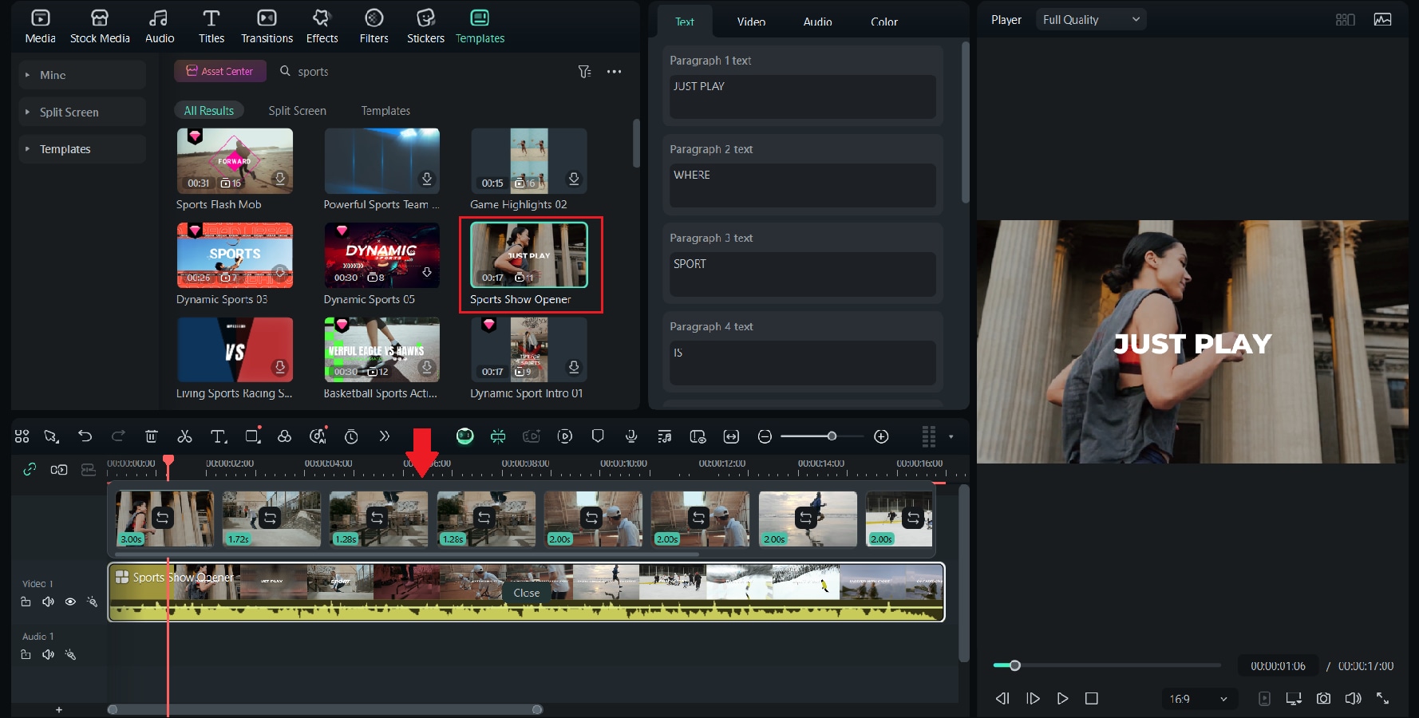Open the Transitions tab
The height and width of the screenshot is (718, 1419).
click(x=267, y=26)
